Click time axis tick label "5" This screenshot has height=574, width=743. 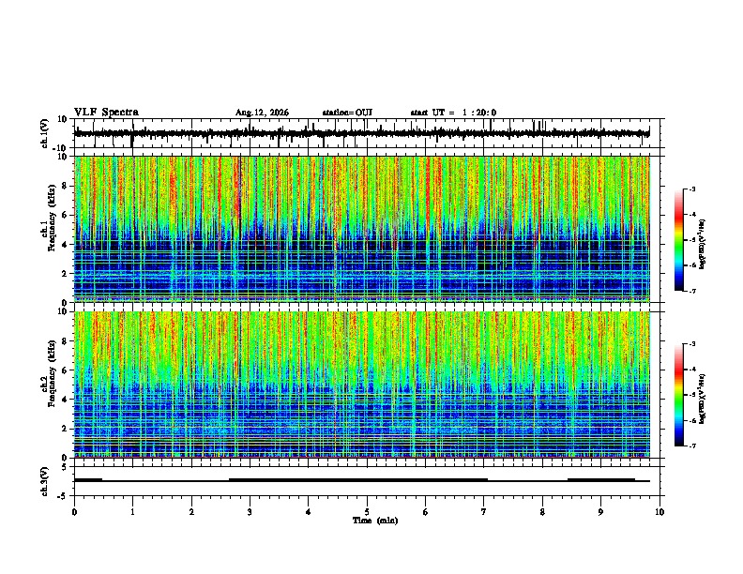[x=367, y=512]
